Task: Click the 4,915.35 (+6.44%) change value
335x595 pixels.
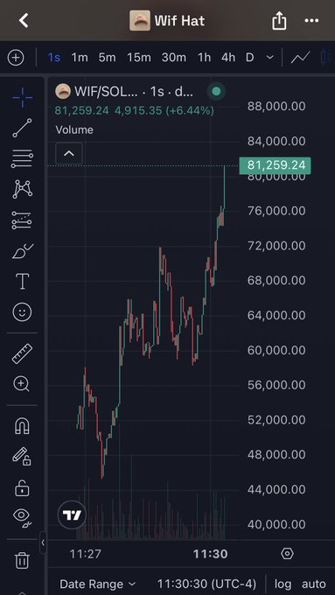Action: [164, 111]
